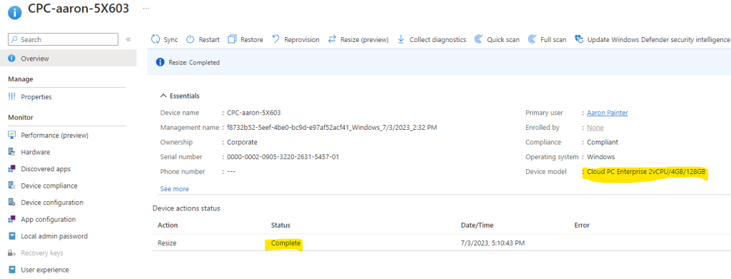Screen dimensions: 731x279
Task: Start a Reprovision of the device
Action: (295, 39)
